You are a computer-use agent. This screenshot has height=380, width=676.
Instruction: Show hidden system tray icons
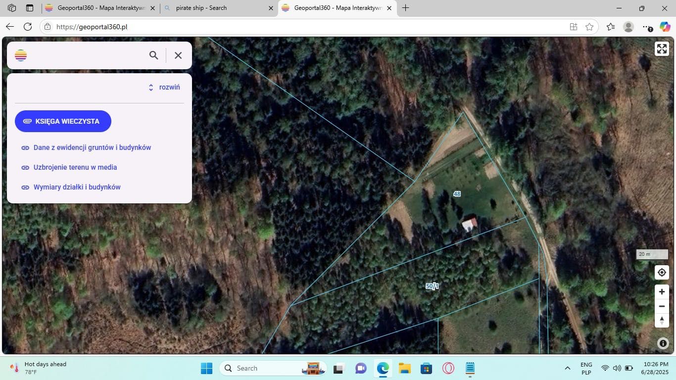(x=567, y=368)
